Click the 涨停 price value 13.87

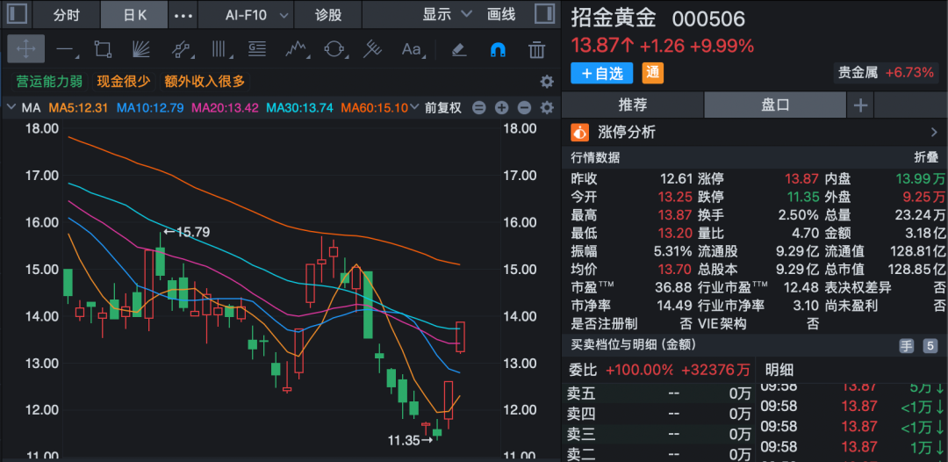click(x=801, y=179)
